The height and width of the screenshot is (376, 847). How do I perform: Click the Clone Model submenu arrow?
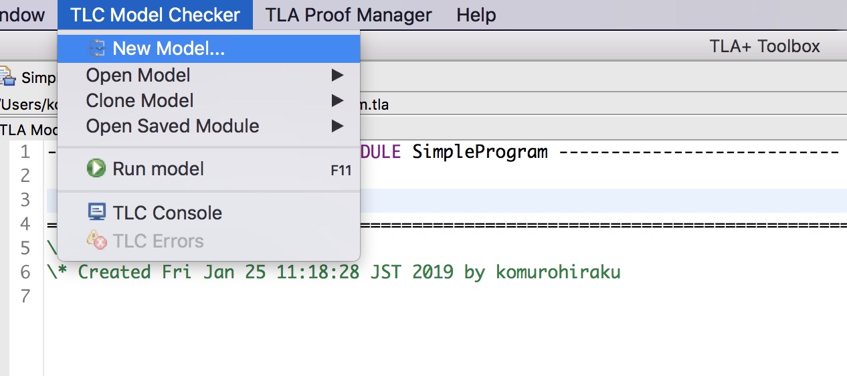point(338,101)
